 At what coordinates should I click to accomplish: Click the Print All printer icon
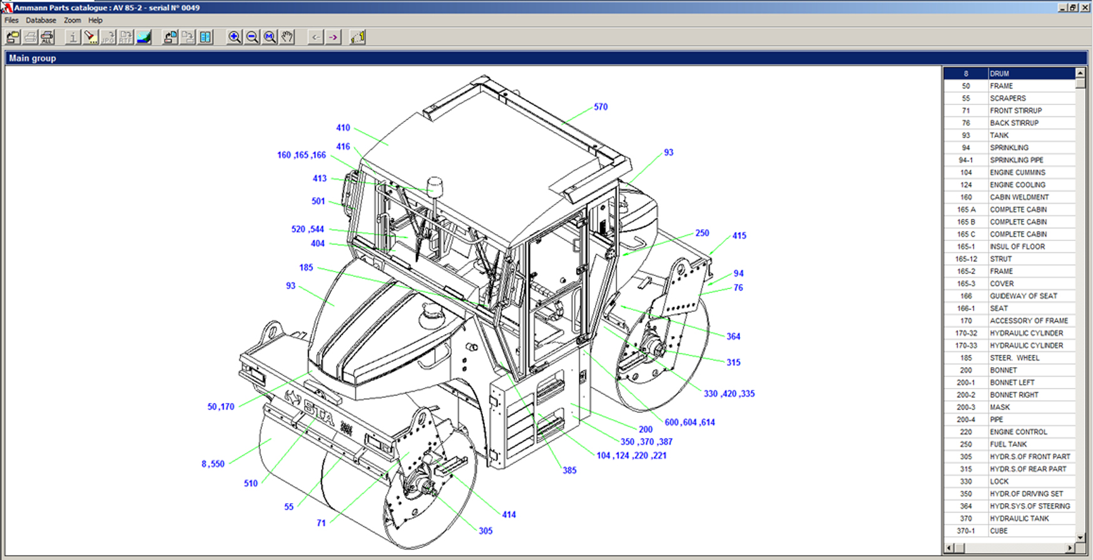(48, 38)
